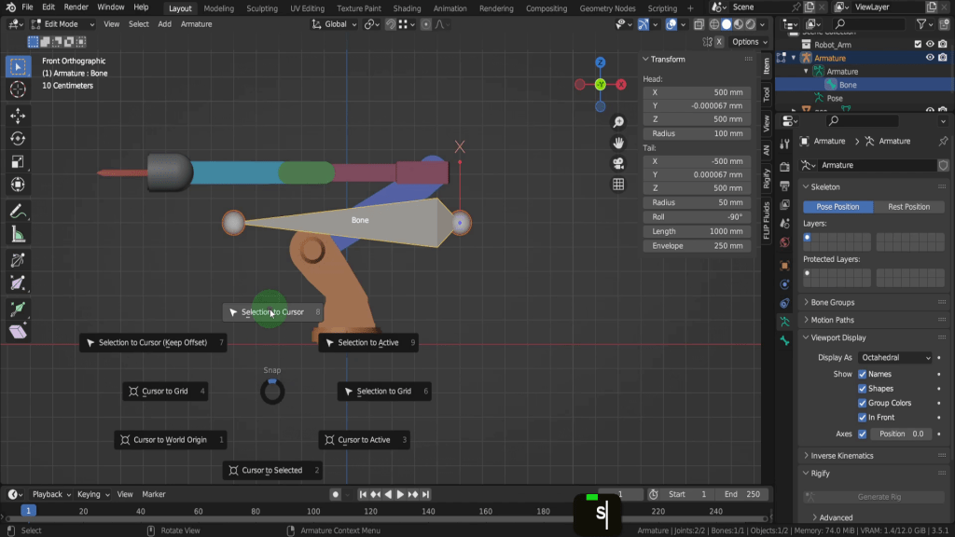This screenshot has width=955, height=537.
Task: Pick the Scale tool
Action: [18, 162]
